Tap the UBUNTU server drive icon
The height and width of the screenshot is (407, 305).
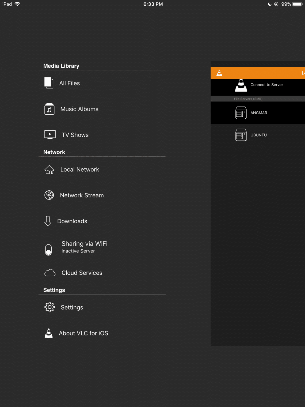241,135
